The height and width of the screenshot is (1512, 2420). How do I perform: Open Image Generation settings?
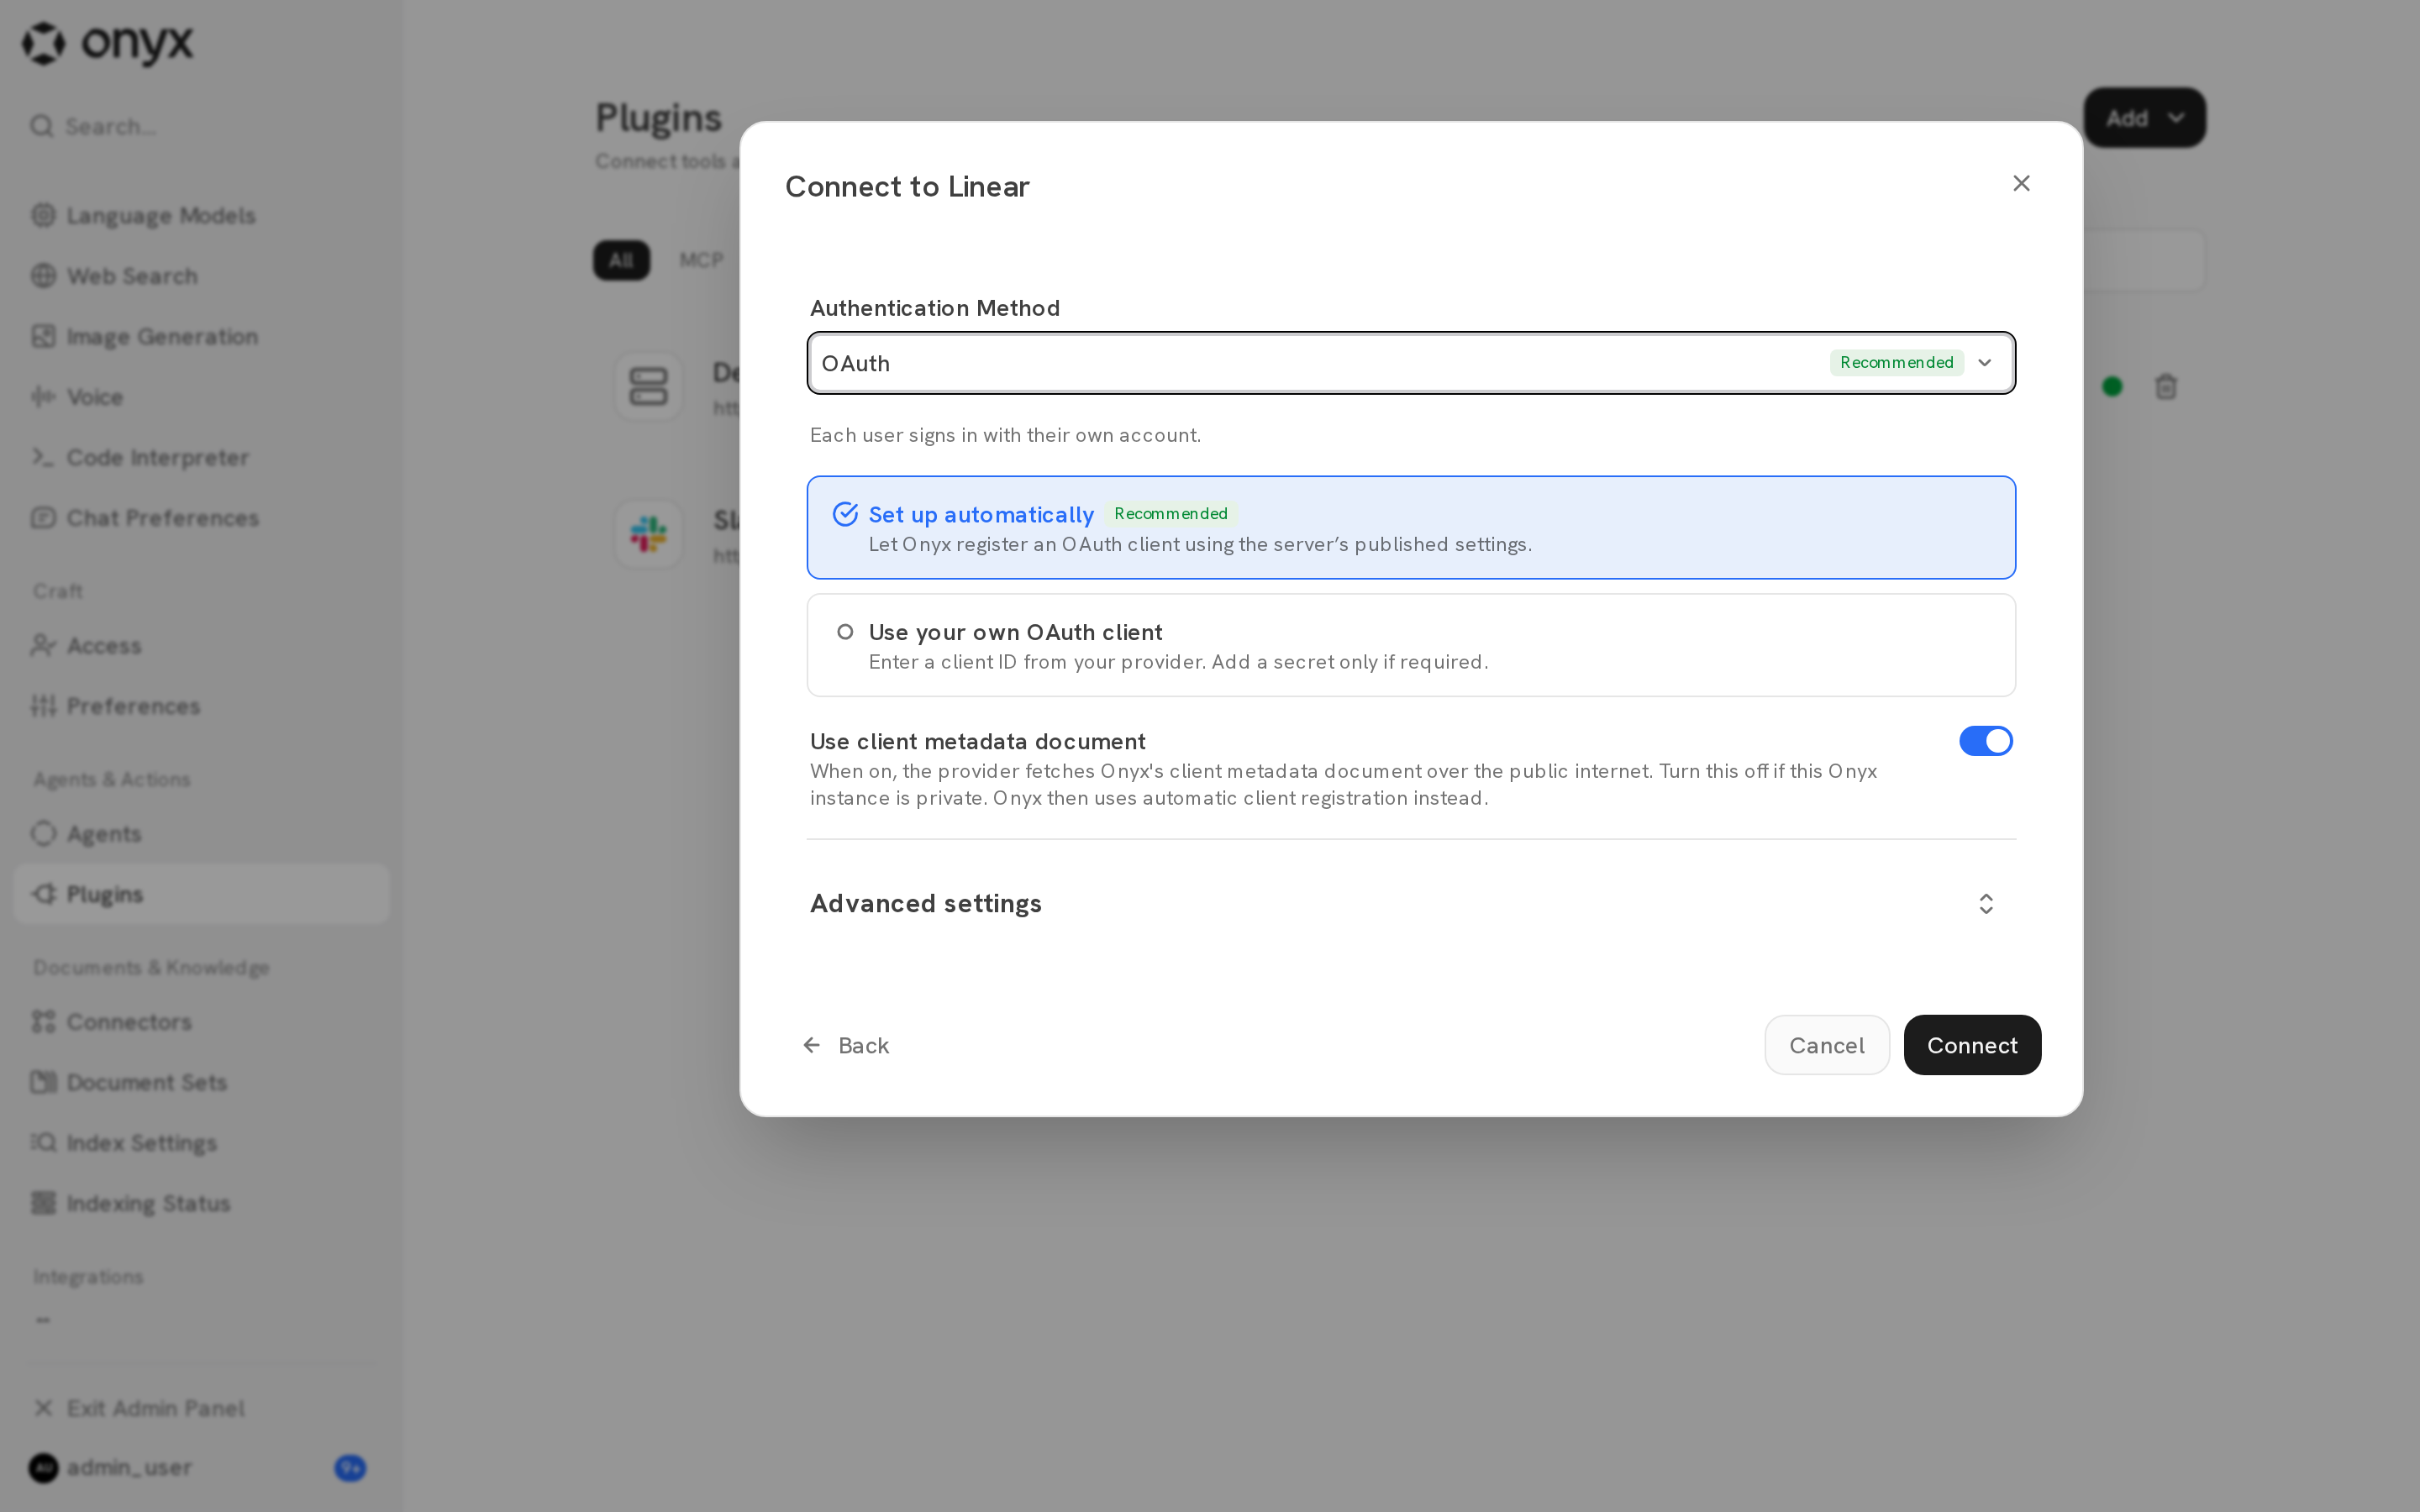(200, 336)
